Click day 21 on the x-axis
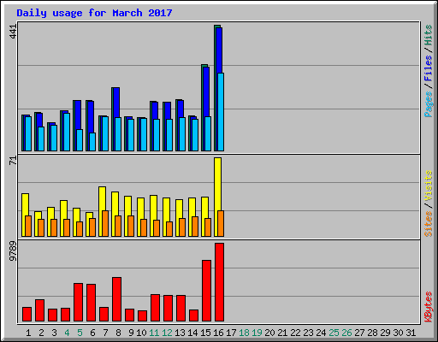Screen dimensions: 438x342 click(x=282, y=333)
